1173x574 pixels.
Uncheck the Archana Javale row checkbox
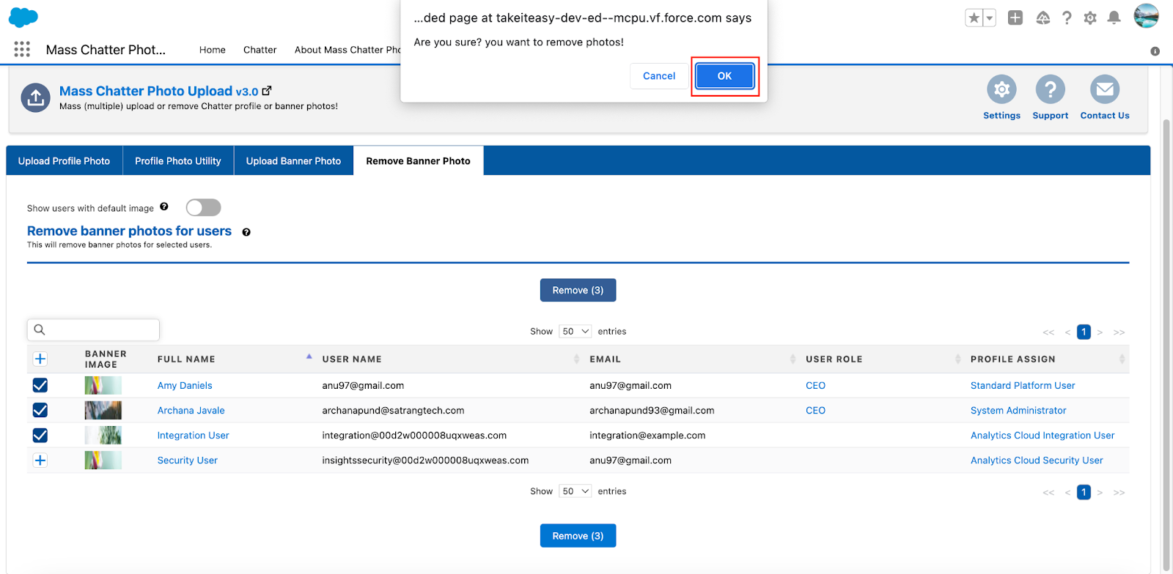coord(40,410)
